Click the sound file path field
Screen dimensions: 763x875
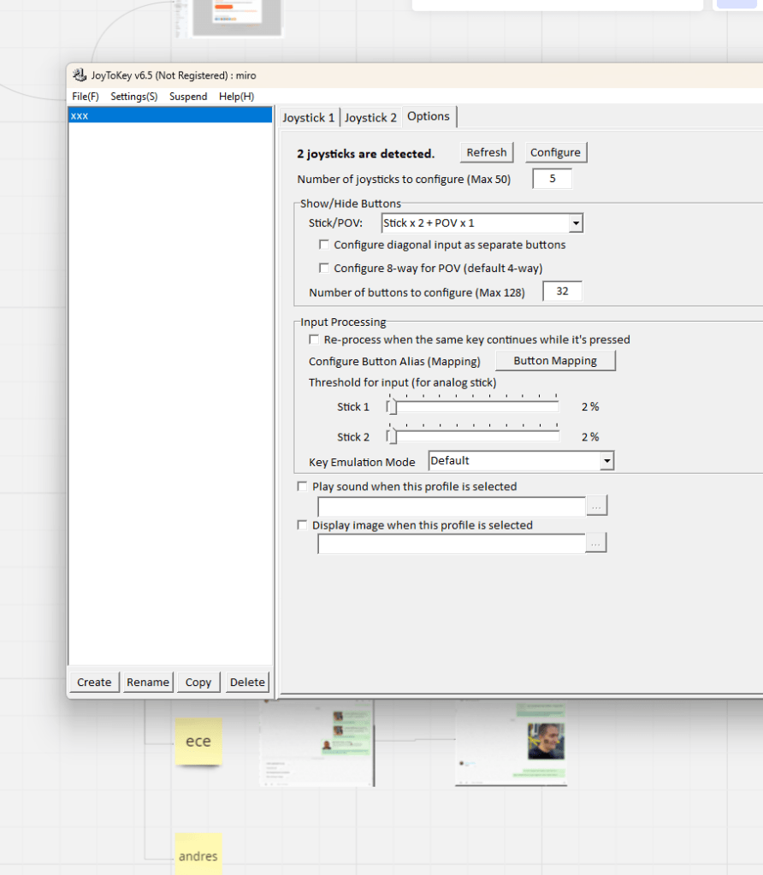click(x=452, y=506)
